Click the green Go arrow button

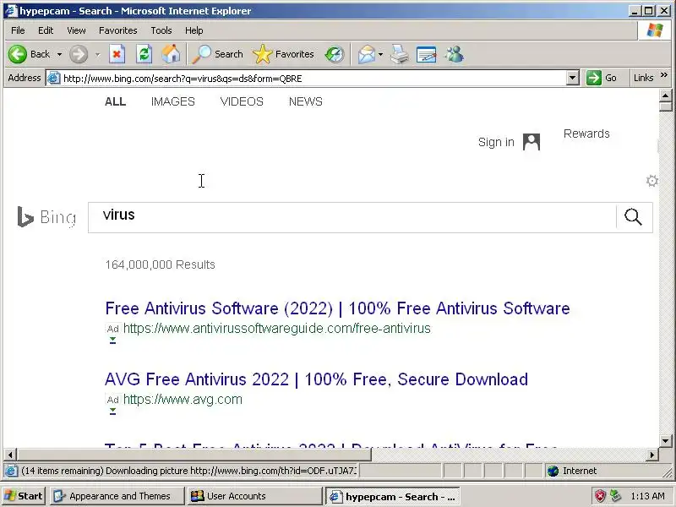click(594, 78)
